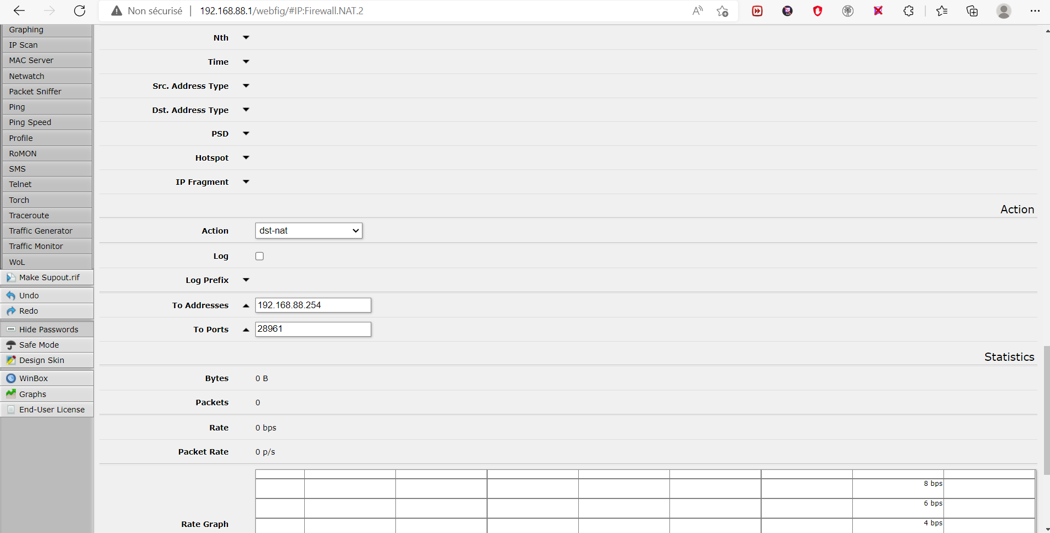The width and height of the screenshot is (1050, 533).
Task: Open the favorites list icon
Action: pos(942,11)
